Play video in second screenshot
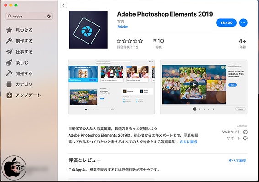This screenshot has width=259, height=182. (x=194, y=84)
